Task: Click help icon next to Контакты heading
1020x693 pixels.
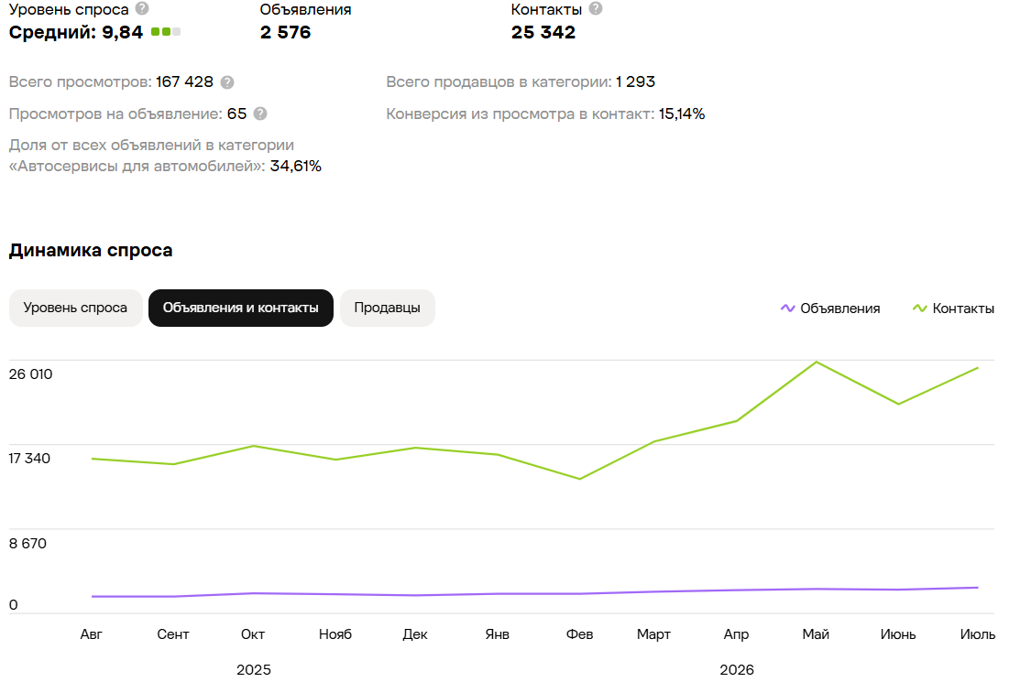Action: tap(595, 8)
